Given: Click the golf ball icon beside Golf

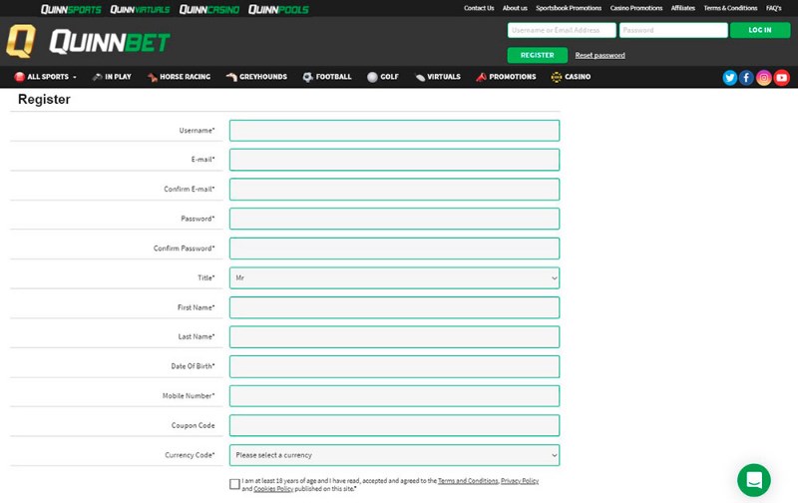Looking at the screenshot, I should 372,77.
